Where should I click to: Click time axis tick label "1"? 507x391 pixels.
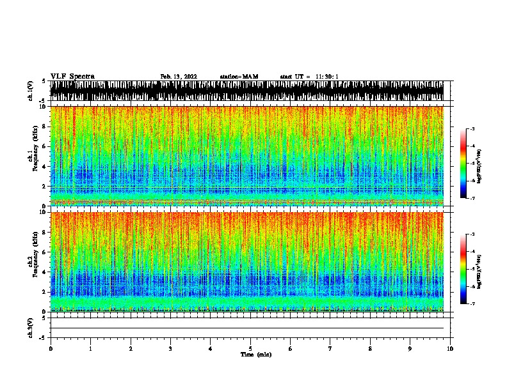[x=90, y=349]
